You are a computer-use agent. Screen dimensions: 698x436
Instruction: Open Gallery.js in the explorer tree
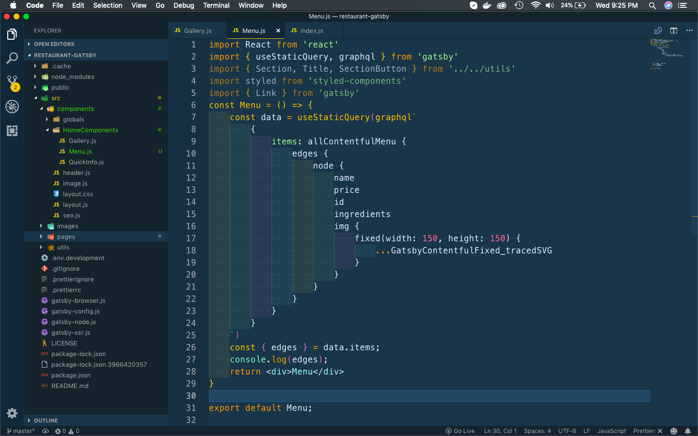(96, 141)
